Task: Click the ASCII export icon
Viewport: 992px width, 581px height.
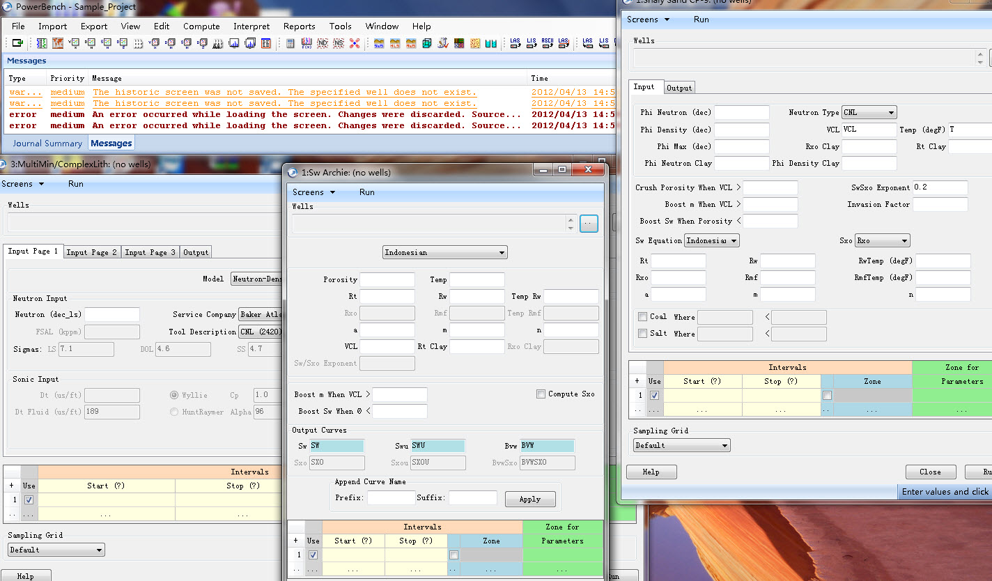Action: 548,43
